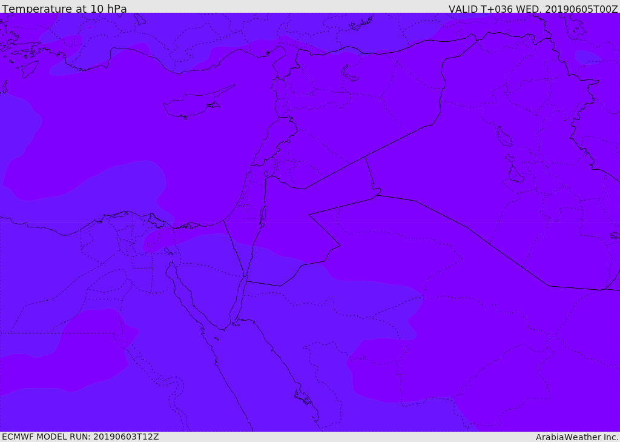Click the 'VALID T+036 WED. 20190605T00Z' label
The width and height of the screenshot is (620, 442).
pos(533,9)
